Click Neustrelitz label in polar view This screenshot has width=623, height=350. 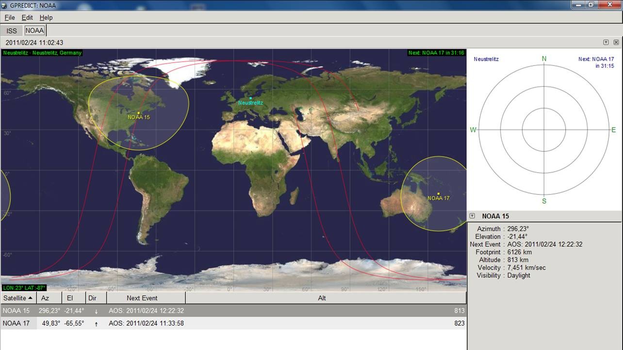[x=486, y=59]
